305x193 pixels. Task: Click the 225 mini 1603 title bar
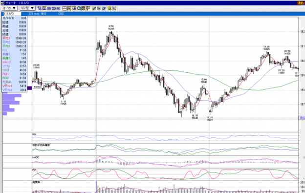pyautogui.click(x=37, y=14)
